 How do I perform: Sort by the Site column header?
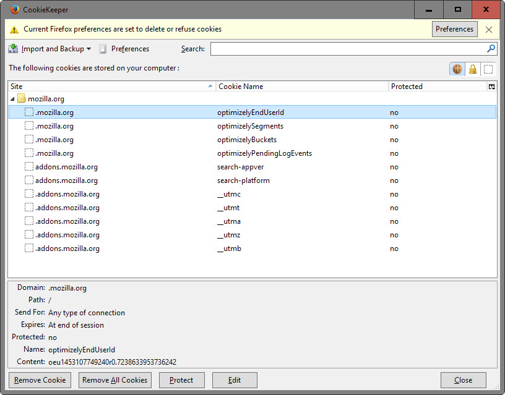pyautogui.click(x=112, y=86)
